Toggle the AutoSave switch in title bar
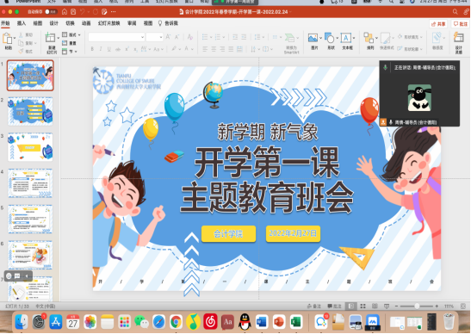Viewport: 471px width, 334px height. (51, 12)
